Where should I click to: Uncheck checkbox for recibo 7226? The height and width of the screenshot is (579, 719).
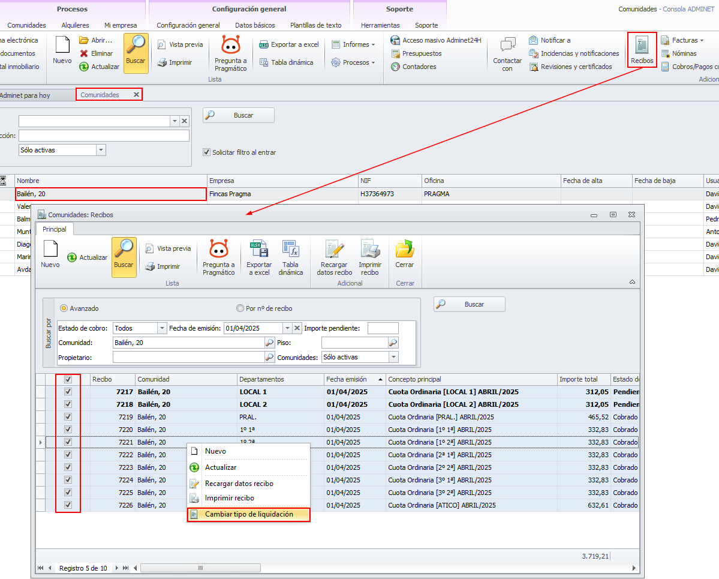point(68,505)
